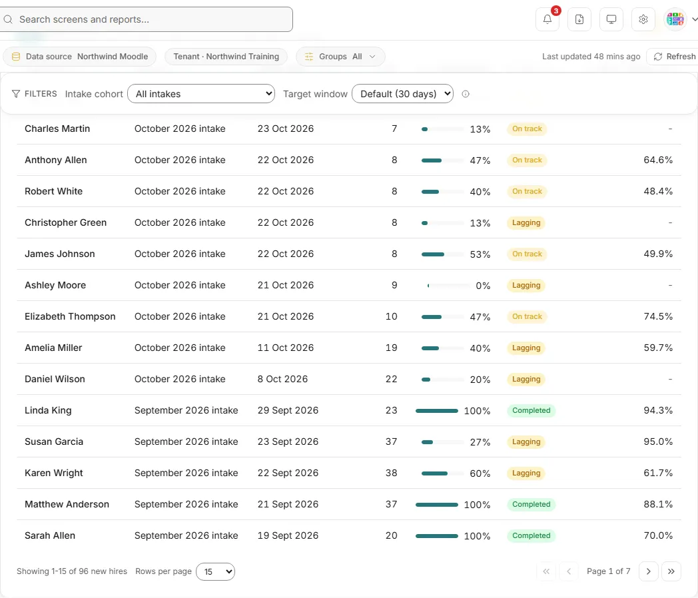The image size is (698, 598).
Task: Change Rows per page selector
Action: [x=215, y=572]
